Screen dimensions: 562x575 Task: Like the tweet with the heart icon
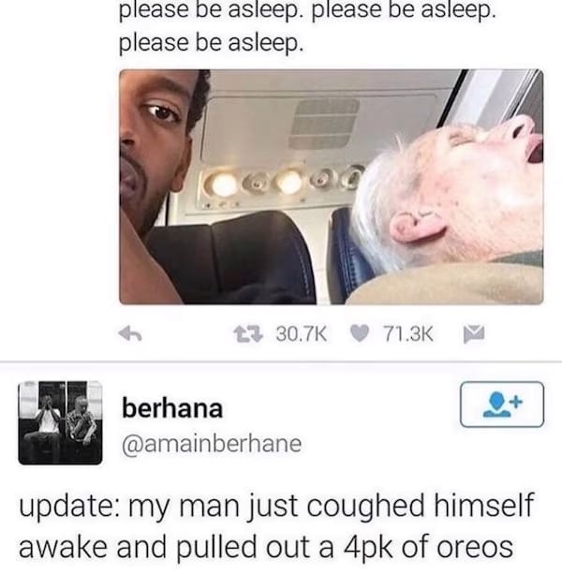[x=359, y=333]
